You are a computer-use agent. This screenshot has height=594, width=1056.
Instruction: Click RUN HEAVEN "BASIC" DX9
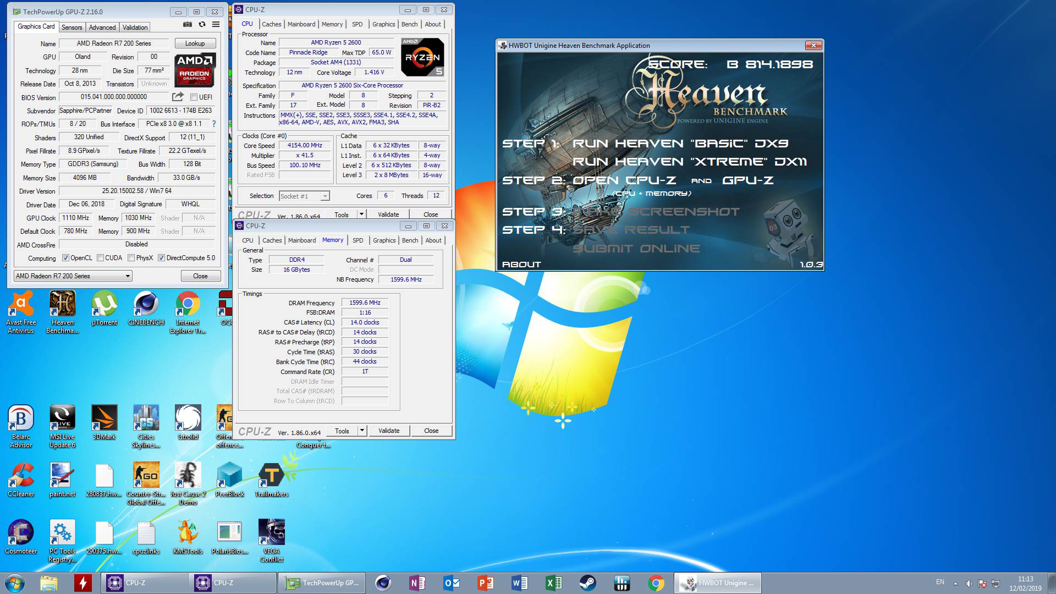point(680,144)
